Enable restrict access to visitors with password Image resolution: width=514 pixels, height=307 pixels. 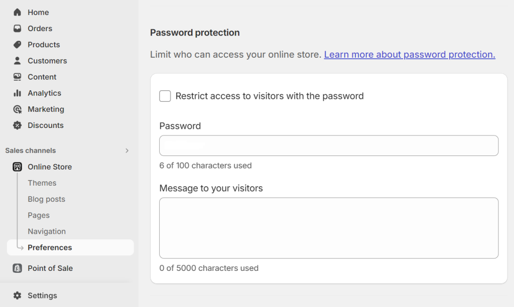(165, 95)
